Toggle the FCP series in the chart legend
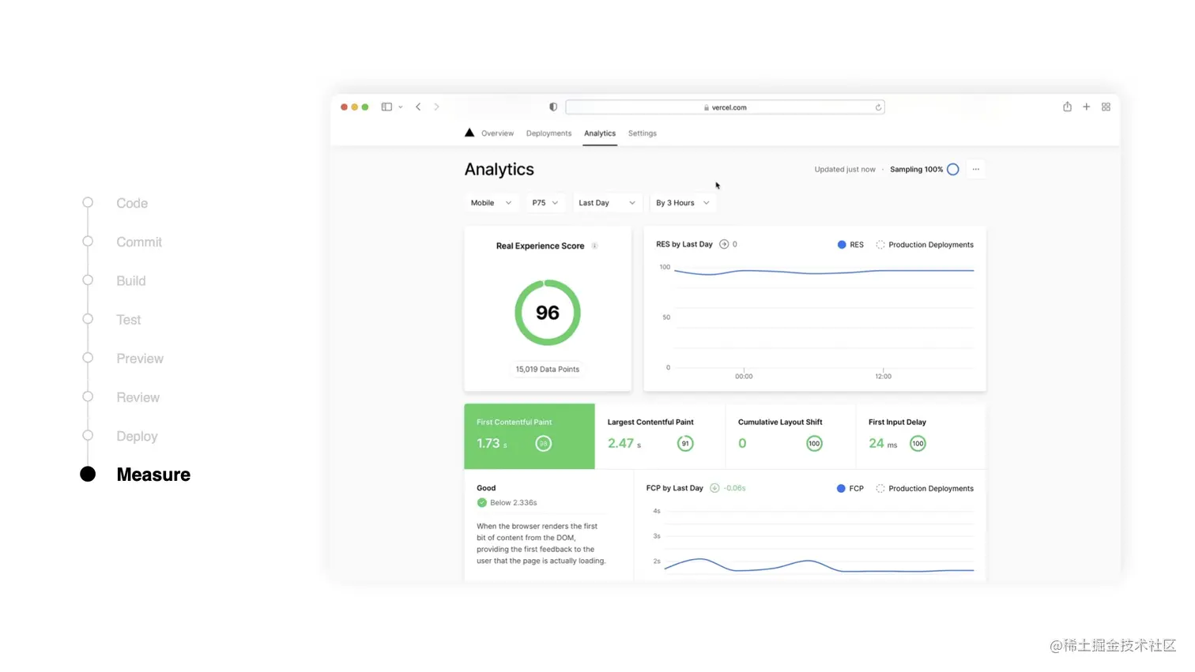The width and height of the screenshot is (1195, 672). [850, 488]
